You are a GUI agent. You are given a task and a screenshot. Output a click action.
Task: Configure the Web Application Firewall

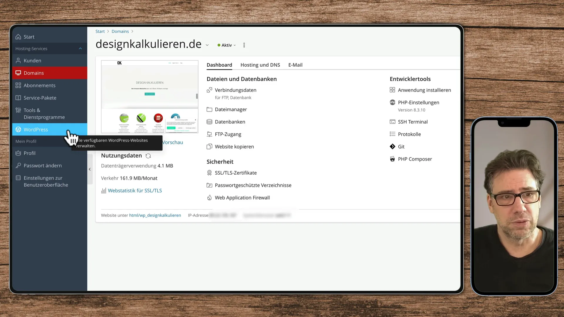click(242, 198)
